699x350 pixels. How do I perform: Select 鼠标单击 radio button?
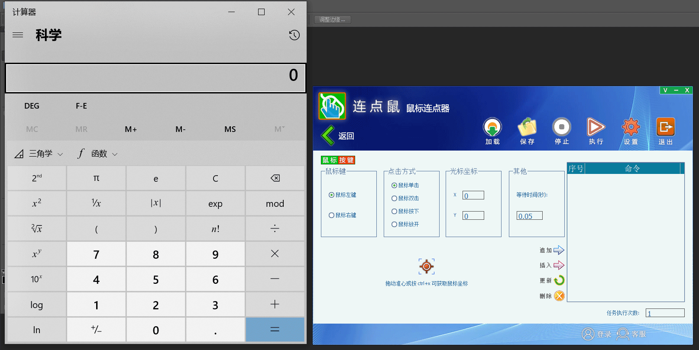[394, 186]
